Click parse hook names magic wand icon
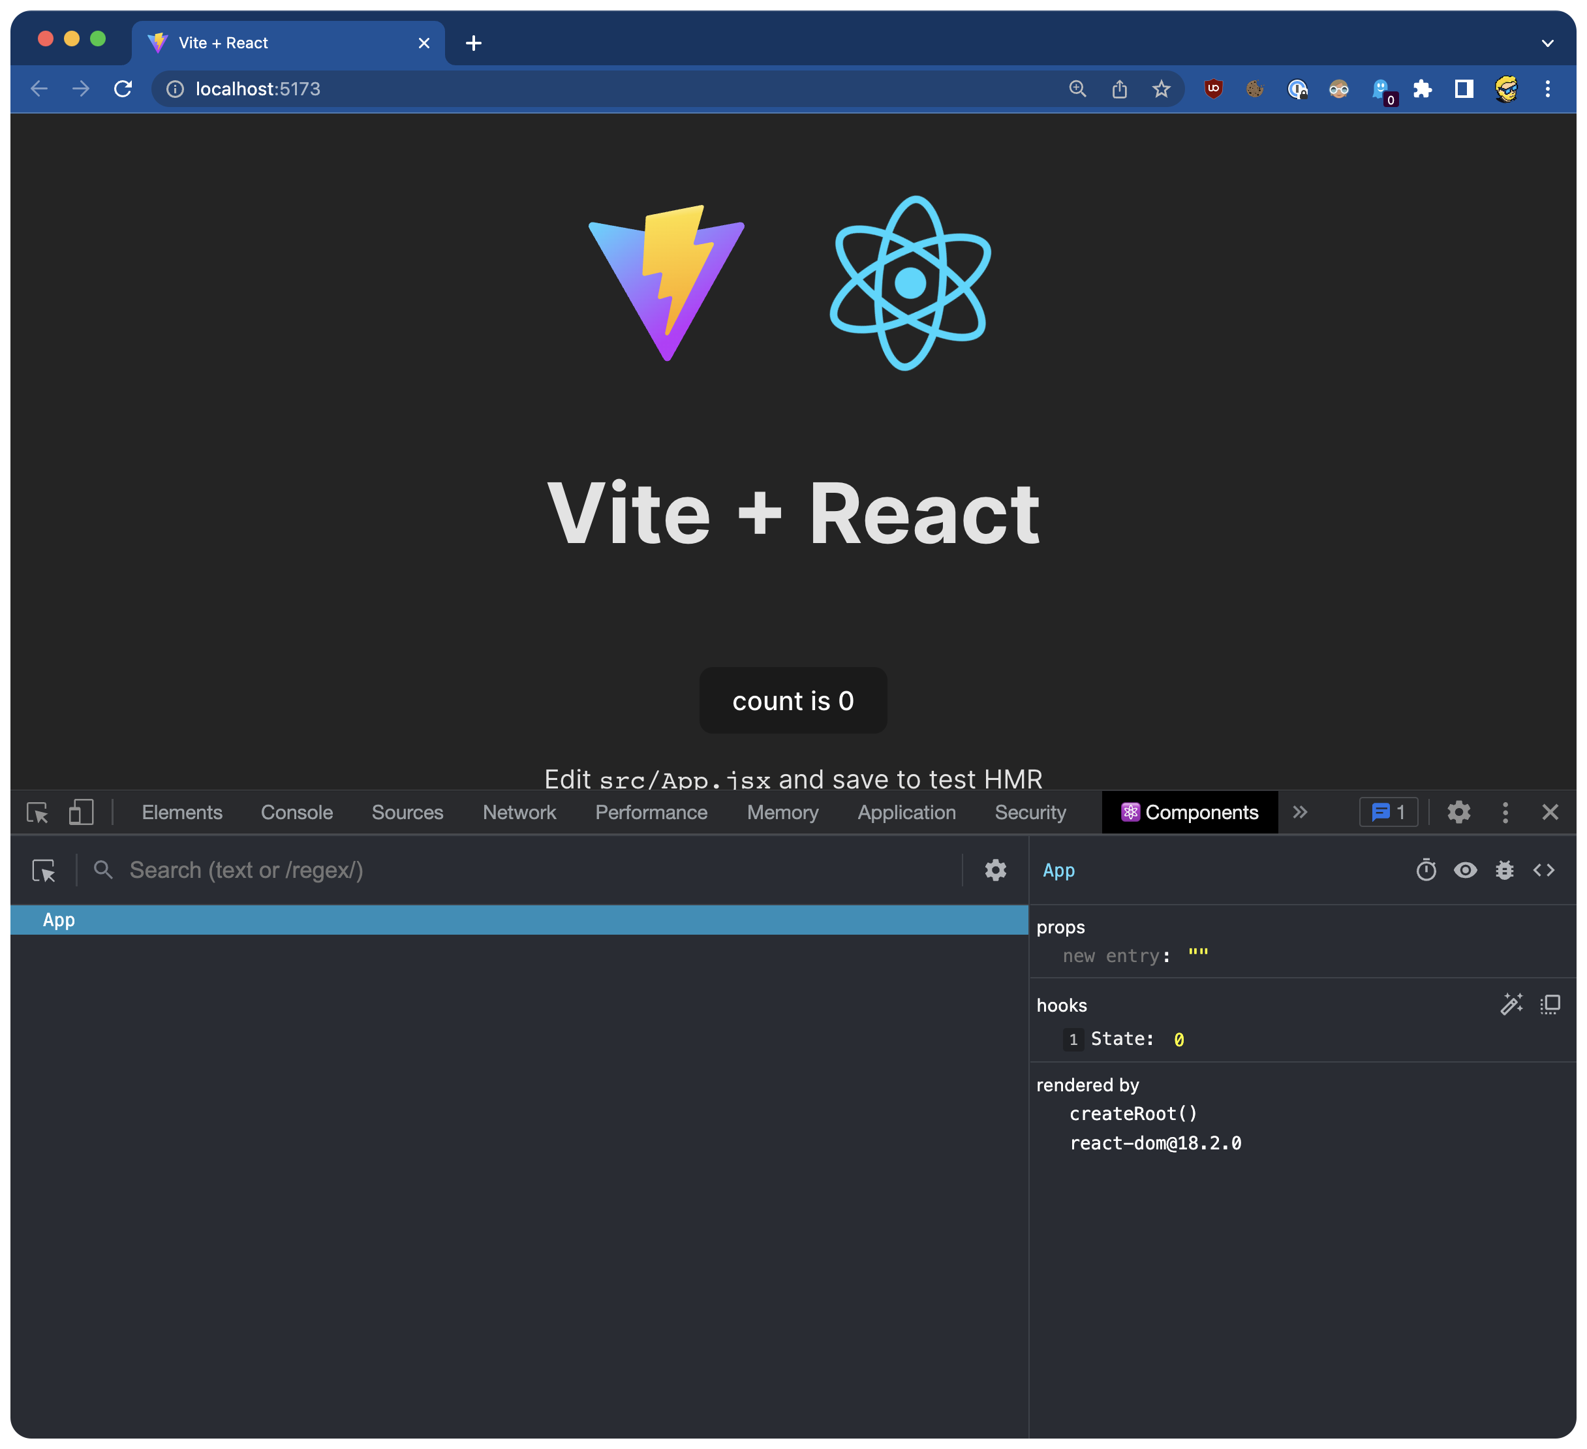The image size is (1587, 1449). 1511,1004
